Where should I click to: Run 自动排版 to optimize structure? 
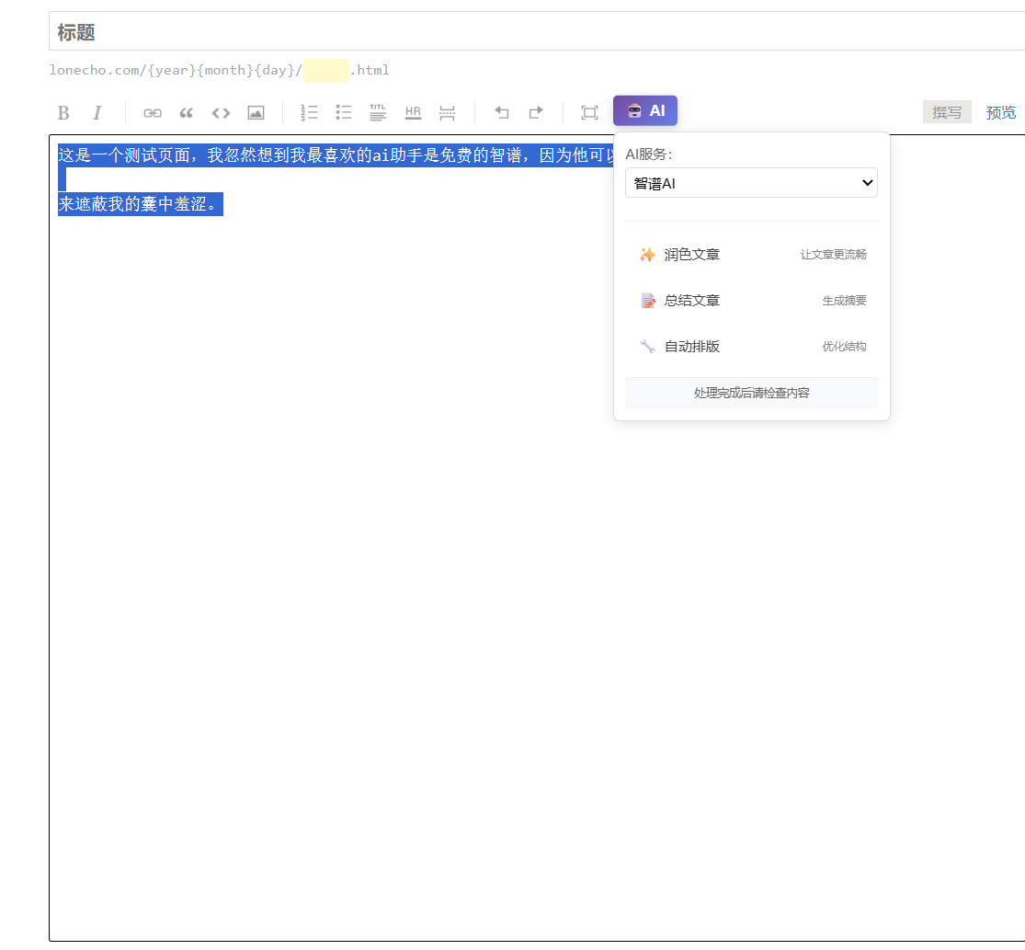(x=751, y=347)
